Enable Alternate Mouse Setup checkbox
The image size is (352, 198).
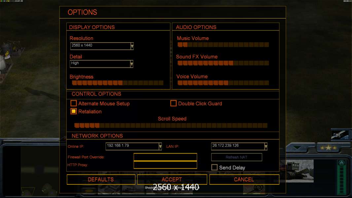point(74,103)
